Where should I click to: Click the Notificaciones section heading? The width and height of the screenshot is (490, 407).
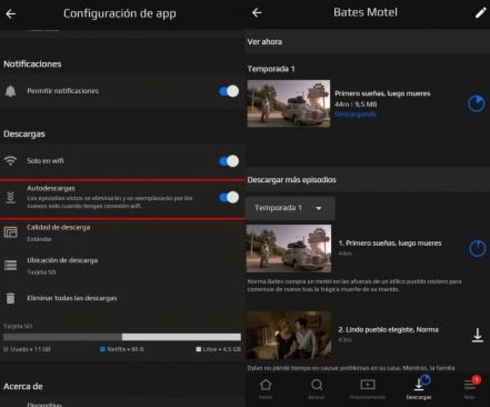[33, 64]
